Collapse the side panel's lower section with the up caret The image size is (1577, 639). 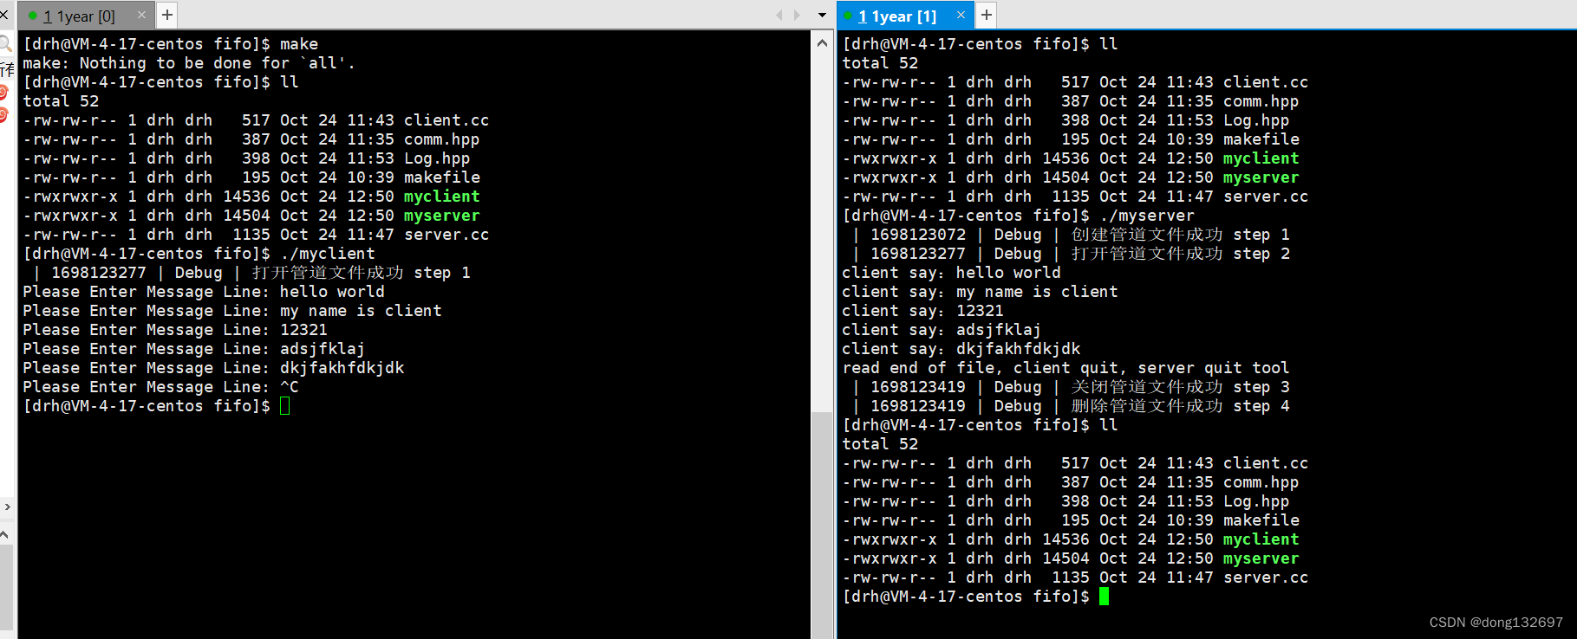coord(4,534)
